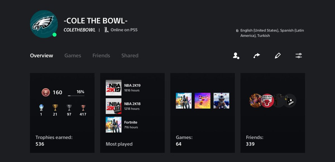Open NBA 2K19 cover in Most played
The height and width of the screenshot is (162, 335).
114,88
